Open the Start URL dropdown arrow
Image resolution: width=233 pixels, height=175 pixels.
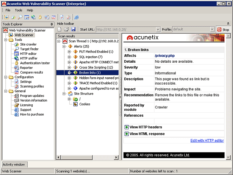click(158, 30)
